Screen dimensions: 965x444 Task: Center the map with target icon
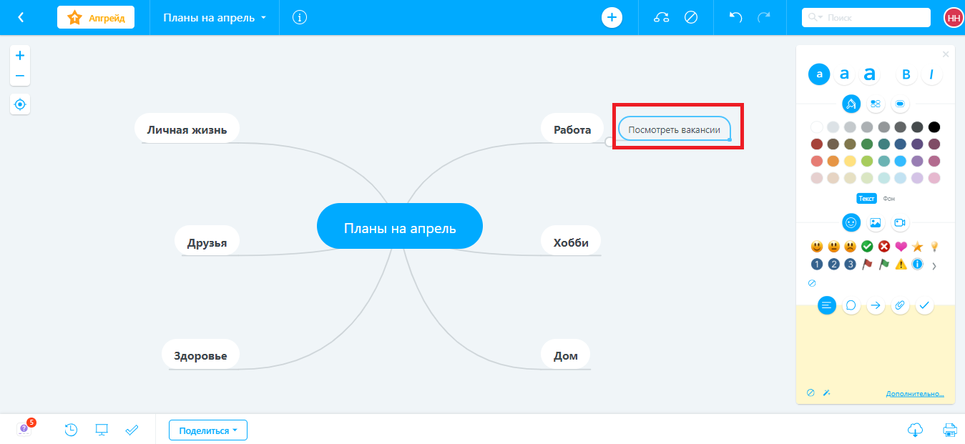click(20, 104)
